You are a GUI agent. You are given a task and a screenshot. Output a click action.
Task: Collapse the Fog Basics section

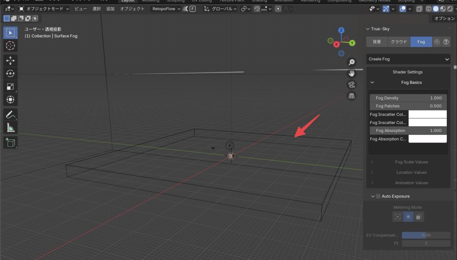(x=372, y=83)
